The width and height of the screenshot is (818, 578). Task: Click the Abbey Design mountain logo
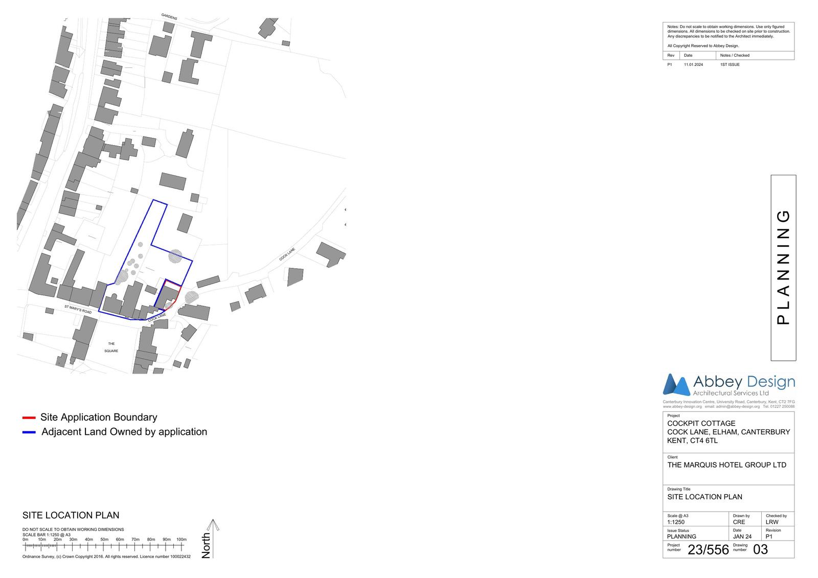(x=676, y=385)
